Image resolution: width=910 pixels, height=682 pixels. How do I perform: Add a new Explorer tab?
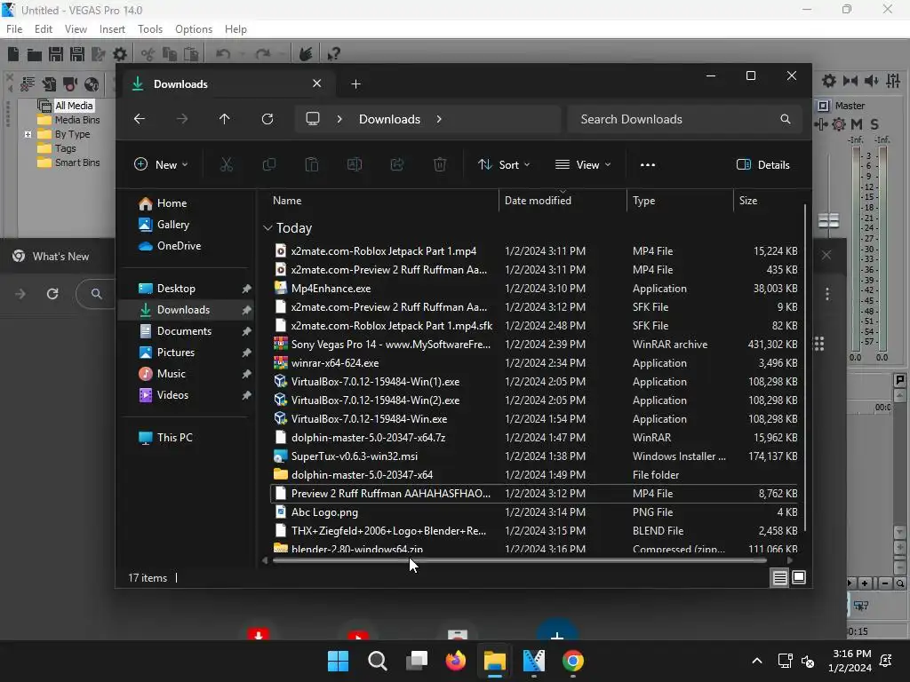click(355, 84)
